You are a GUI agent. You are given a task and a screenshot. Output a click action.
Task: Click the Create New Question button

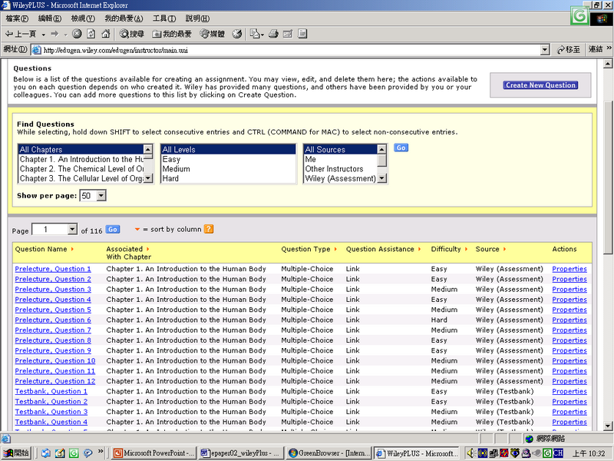click(540, 85)
